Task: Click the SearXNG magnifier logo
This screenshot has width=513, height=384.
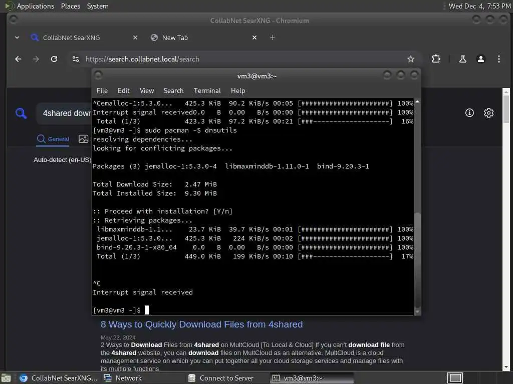Action: point(21,113)
